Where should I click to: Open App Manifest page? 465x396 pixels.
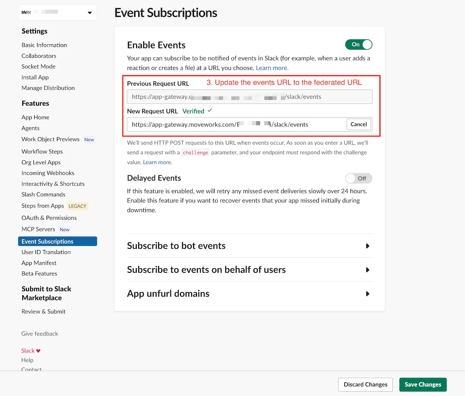(39, 263)
